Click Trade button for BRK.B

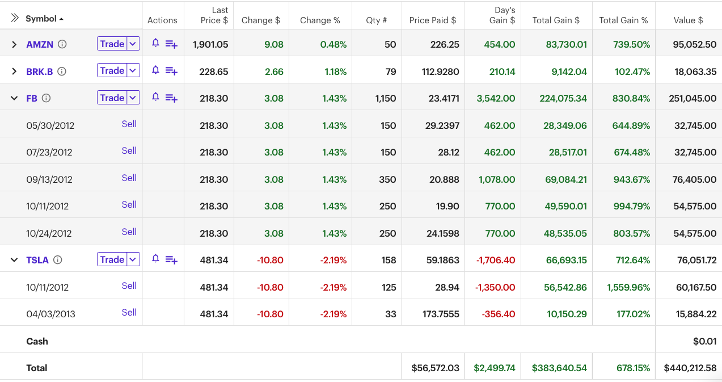pos(112,70)
